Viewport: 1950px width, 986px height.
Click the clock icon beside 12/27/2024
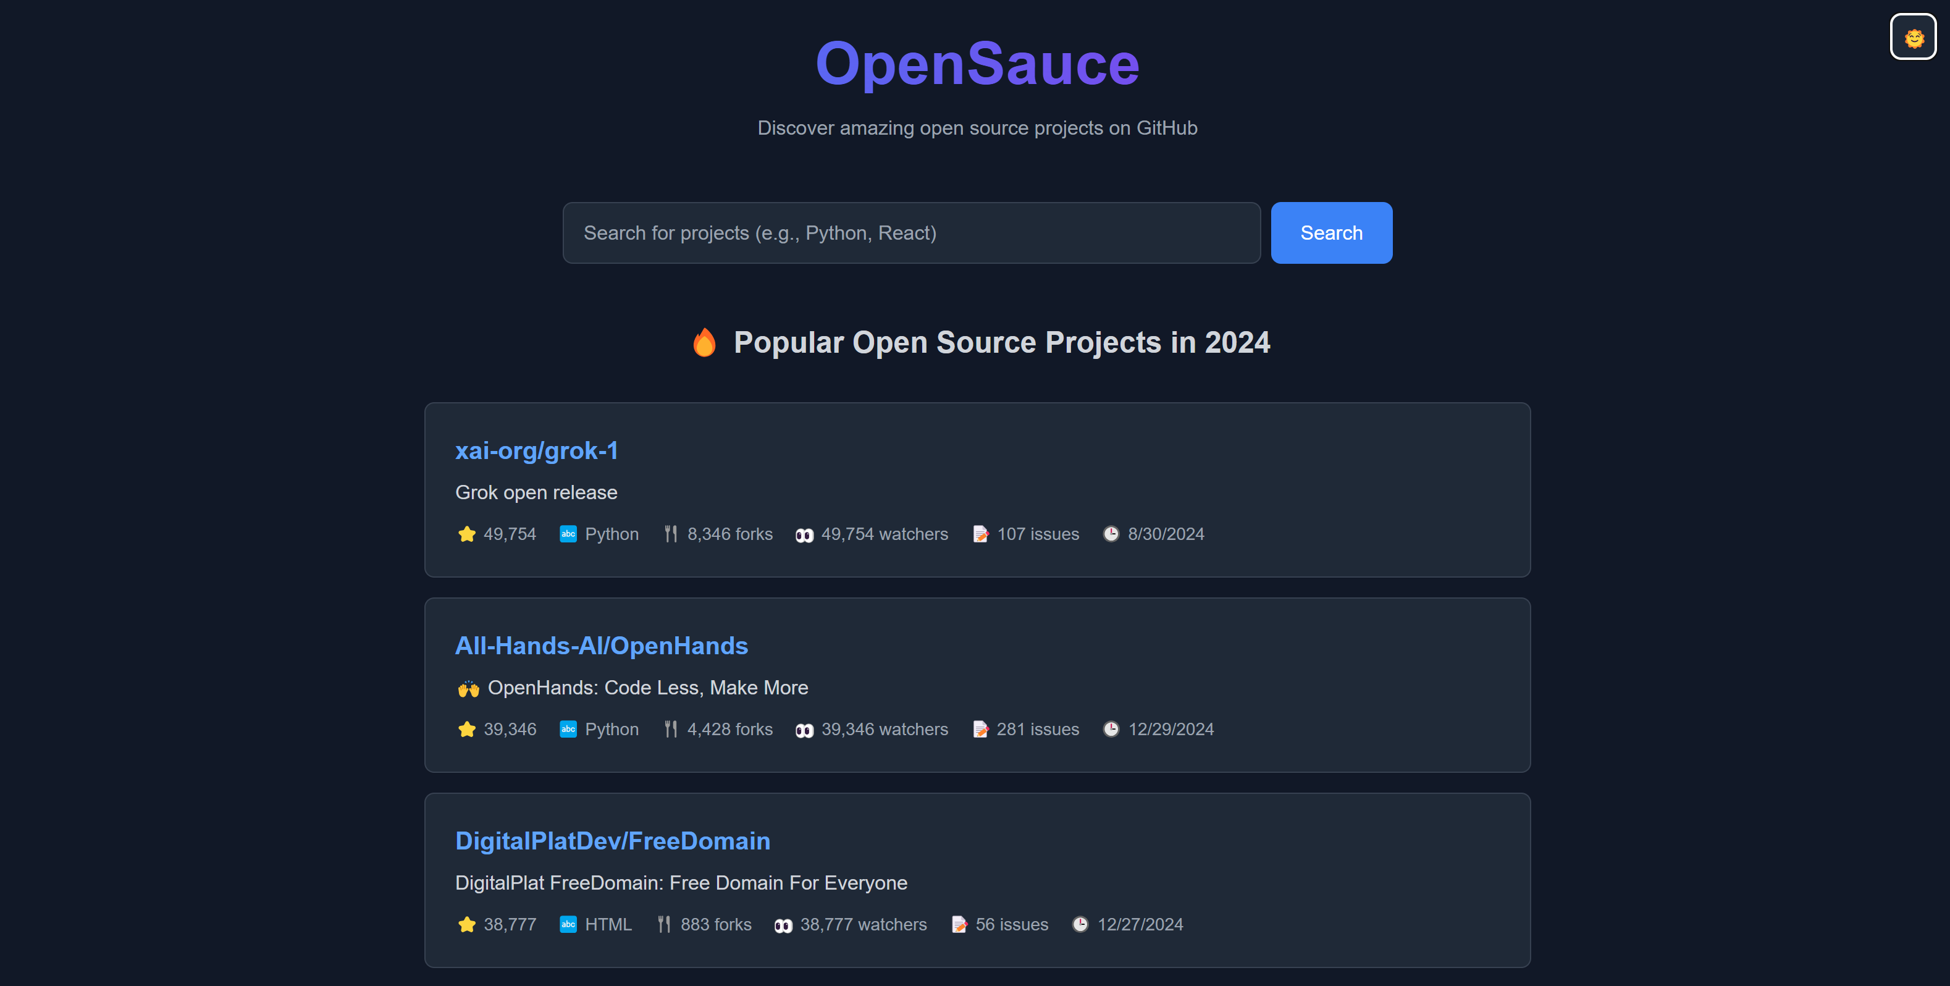(1080, 925)
